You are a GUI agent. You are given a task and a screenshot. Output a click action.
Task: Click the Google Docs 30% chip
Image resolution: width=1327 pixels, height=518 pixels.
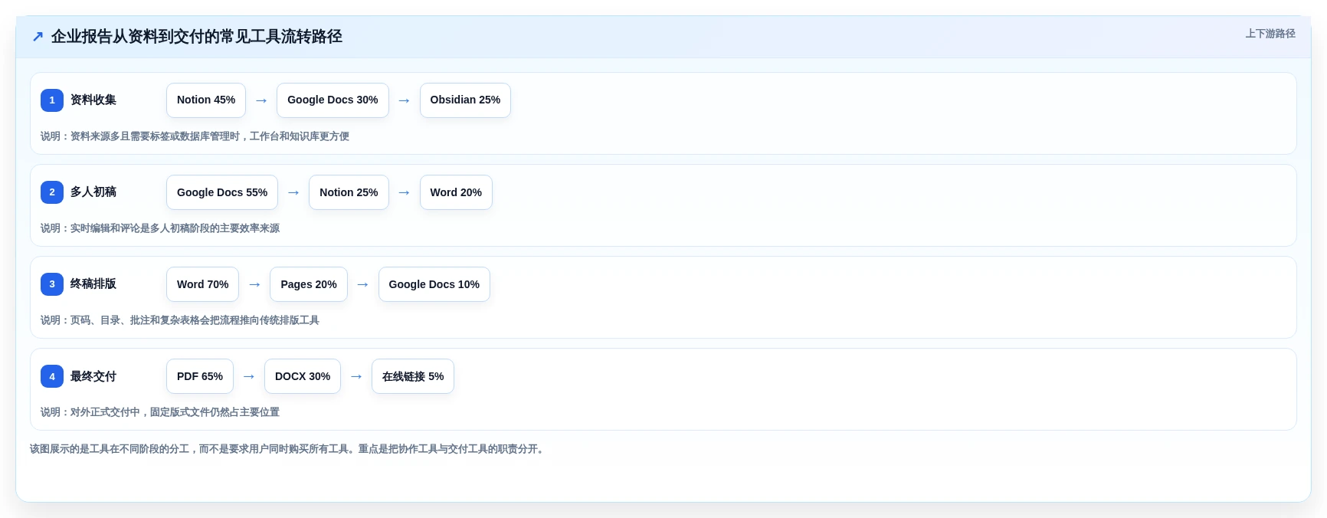click(333, 100)
